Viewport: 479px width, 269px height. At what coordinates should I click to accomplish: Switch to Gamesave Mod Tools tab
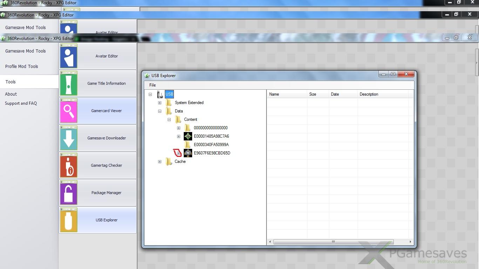(x=26, y=51)
